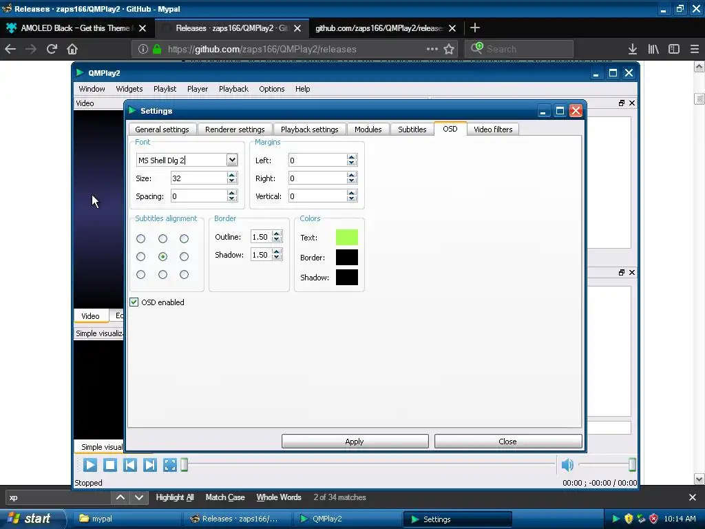Adjust Shadow border stepper

coord(277,255)
